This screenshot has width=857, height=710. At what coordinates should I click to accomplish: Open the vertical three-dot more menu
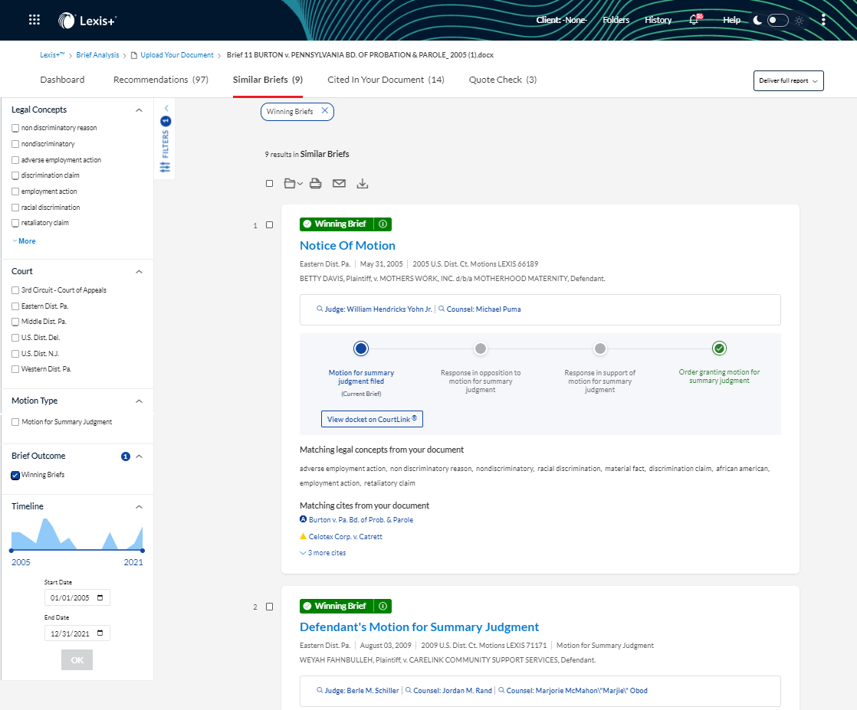823,20
